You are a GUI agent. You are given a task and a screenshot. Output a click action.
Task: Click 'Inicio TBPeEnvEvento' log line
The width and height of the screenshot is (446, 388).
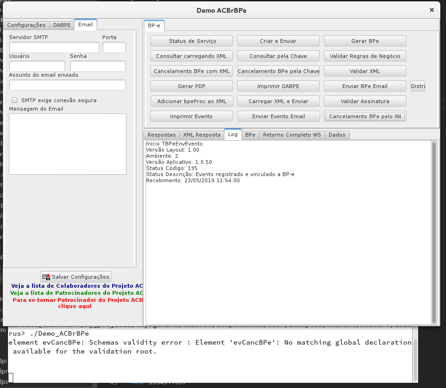(x=174, y=144)
